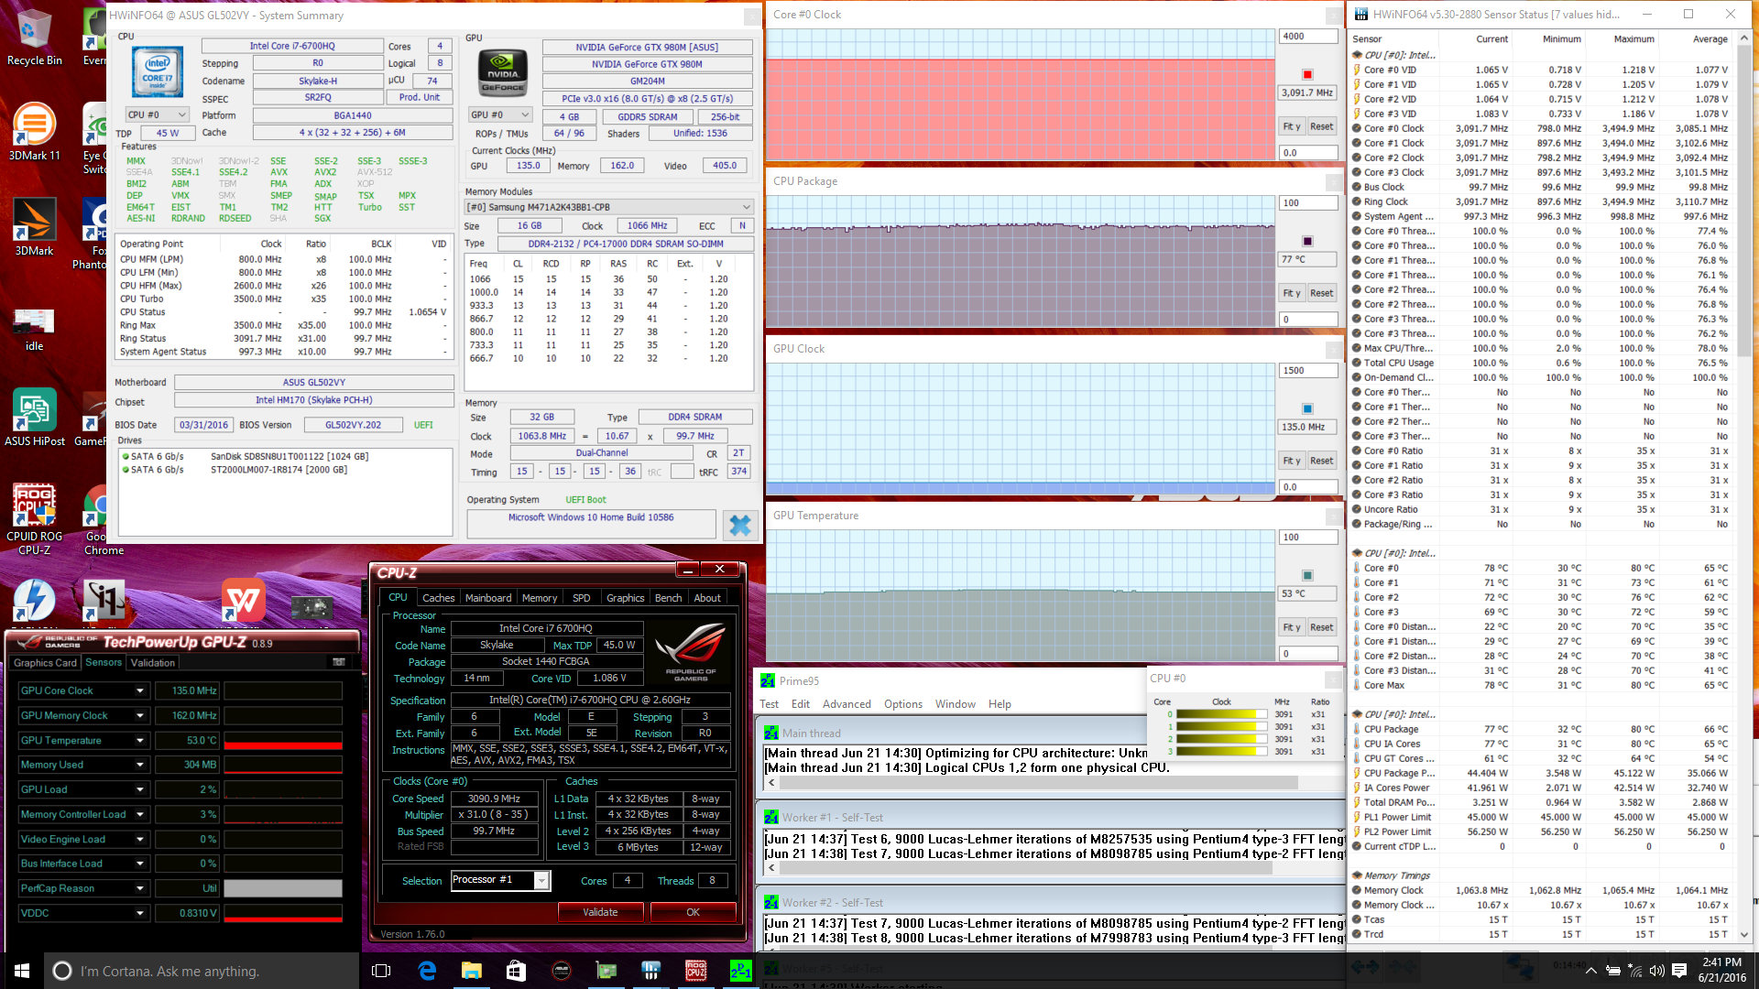Viewport: 1759px width, 989px height.
Task: Open Bench tab in CPU-Z
Action: coord(668,598)
